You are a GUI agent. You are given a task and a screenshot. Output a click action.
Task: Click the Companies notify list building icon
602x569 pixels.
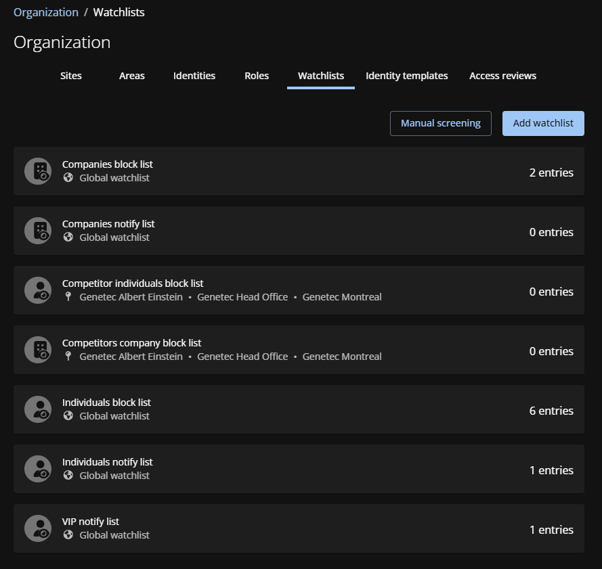pos(38,231)
